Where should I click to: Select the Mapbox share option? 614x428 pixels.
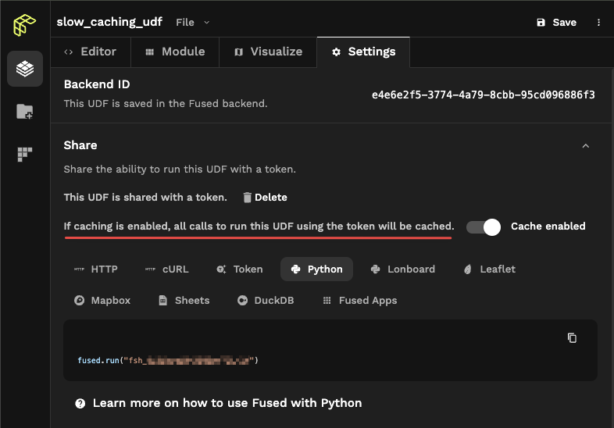pos(102,301)
